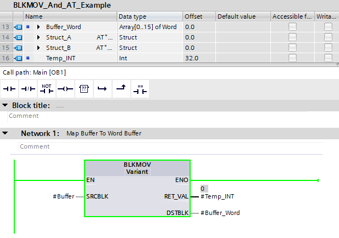Check Accessible from HMI for Buffer_Word
Viewport: 339px width, 238px height.
293,26
